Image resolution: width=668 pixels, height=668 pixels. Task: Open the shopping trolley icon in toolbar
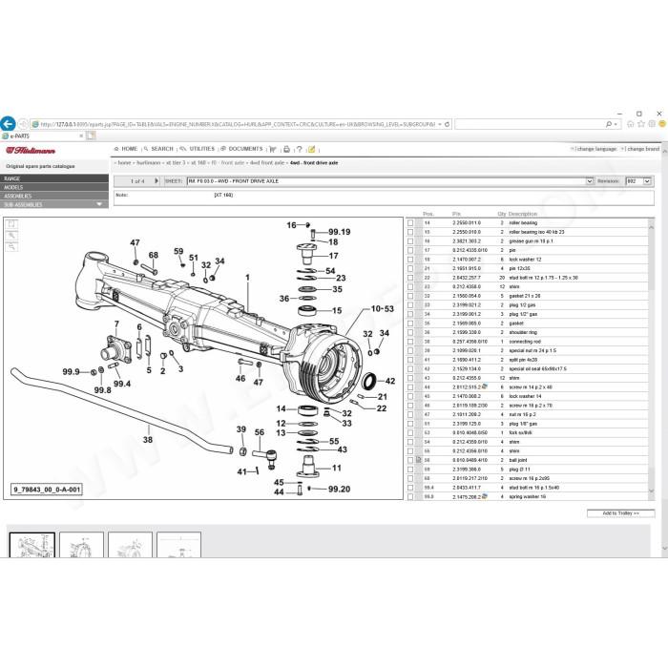tap(273, 149)
